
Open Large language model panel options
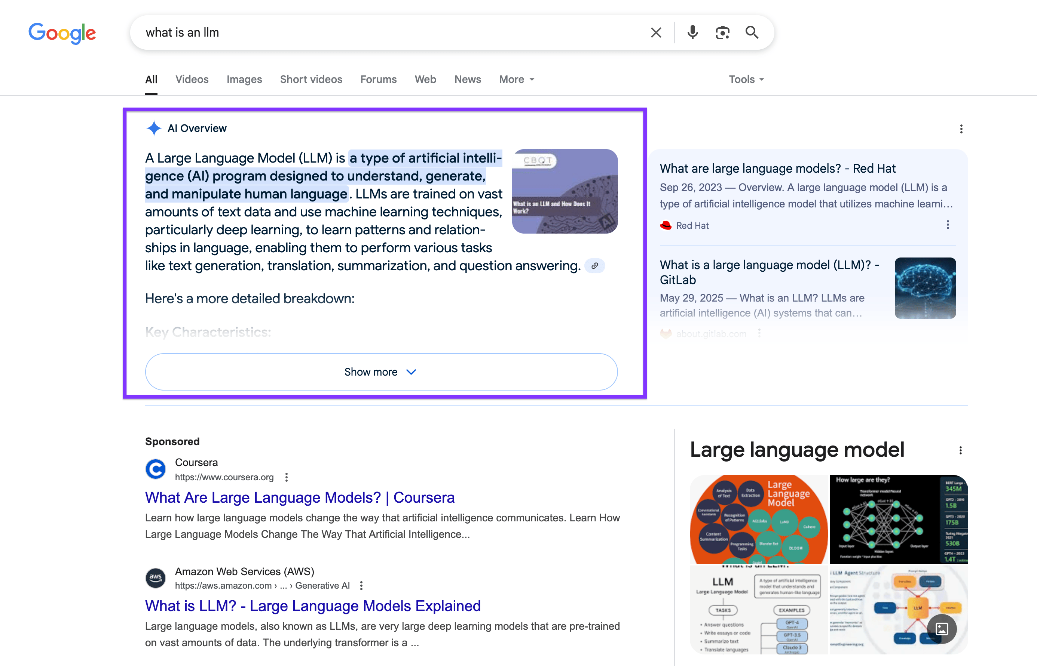pyautogui.click(x=960, y=451)
